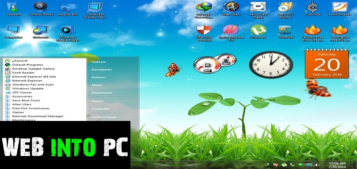Screen dimensions: 357x169
Task: Click the network connection tray icon
Action: coord(309,164)
